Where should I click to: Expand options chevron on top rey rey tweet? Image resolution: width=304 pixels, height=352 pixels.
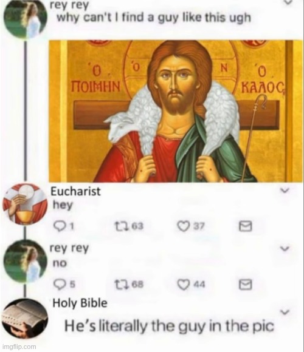(288, 2)
